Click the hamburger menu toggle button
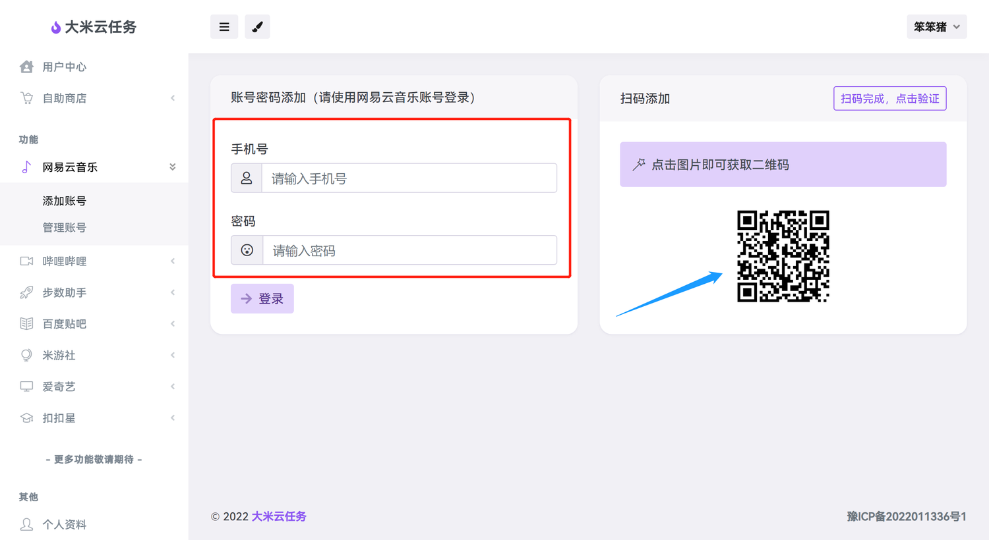989x540 pixels. [224, 27]
